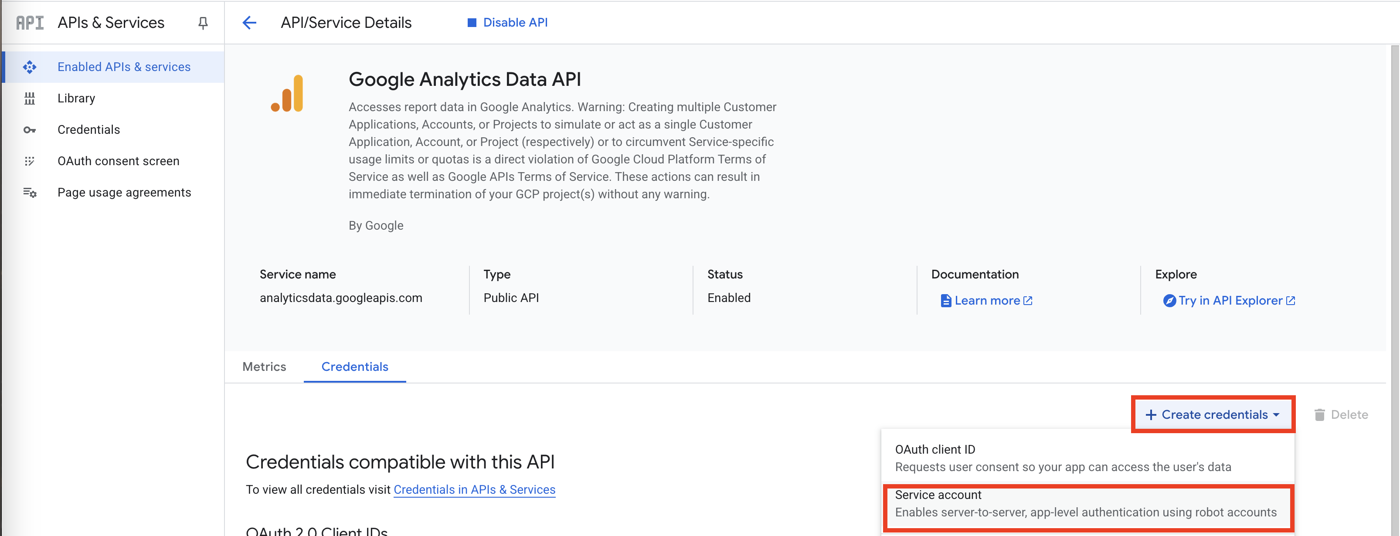
Task: Click the Google Analytics logo
Action: pos(288,94)
